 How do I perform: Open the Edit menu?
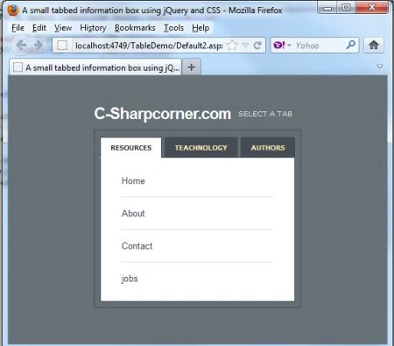39,28
